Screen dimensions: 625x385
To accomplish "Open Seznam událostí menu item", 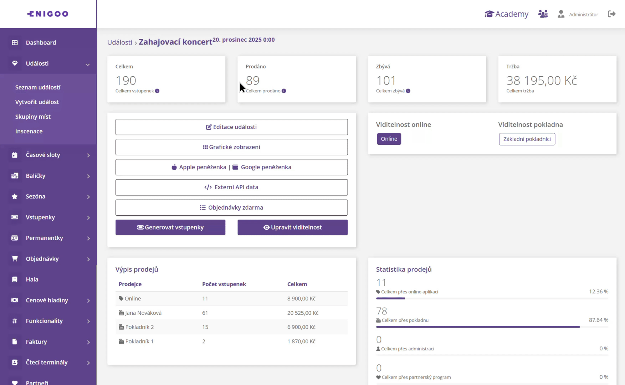I will (x=38, y=87).
